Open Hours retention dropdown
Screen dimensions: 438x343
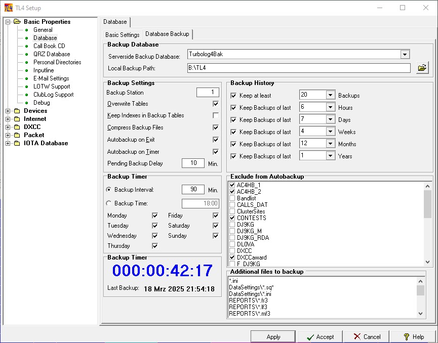click(331, 107)
